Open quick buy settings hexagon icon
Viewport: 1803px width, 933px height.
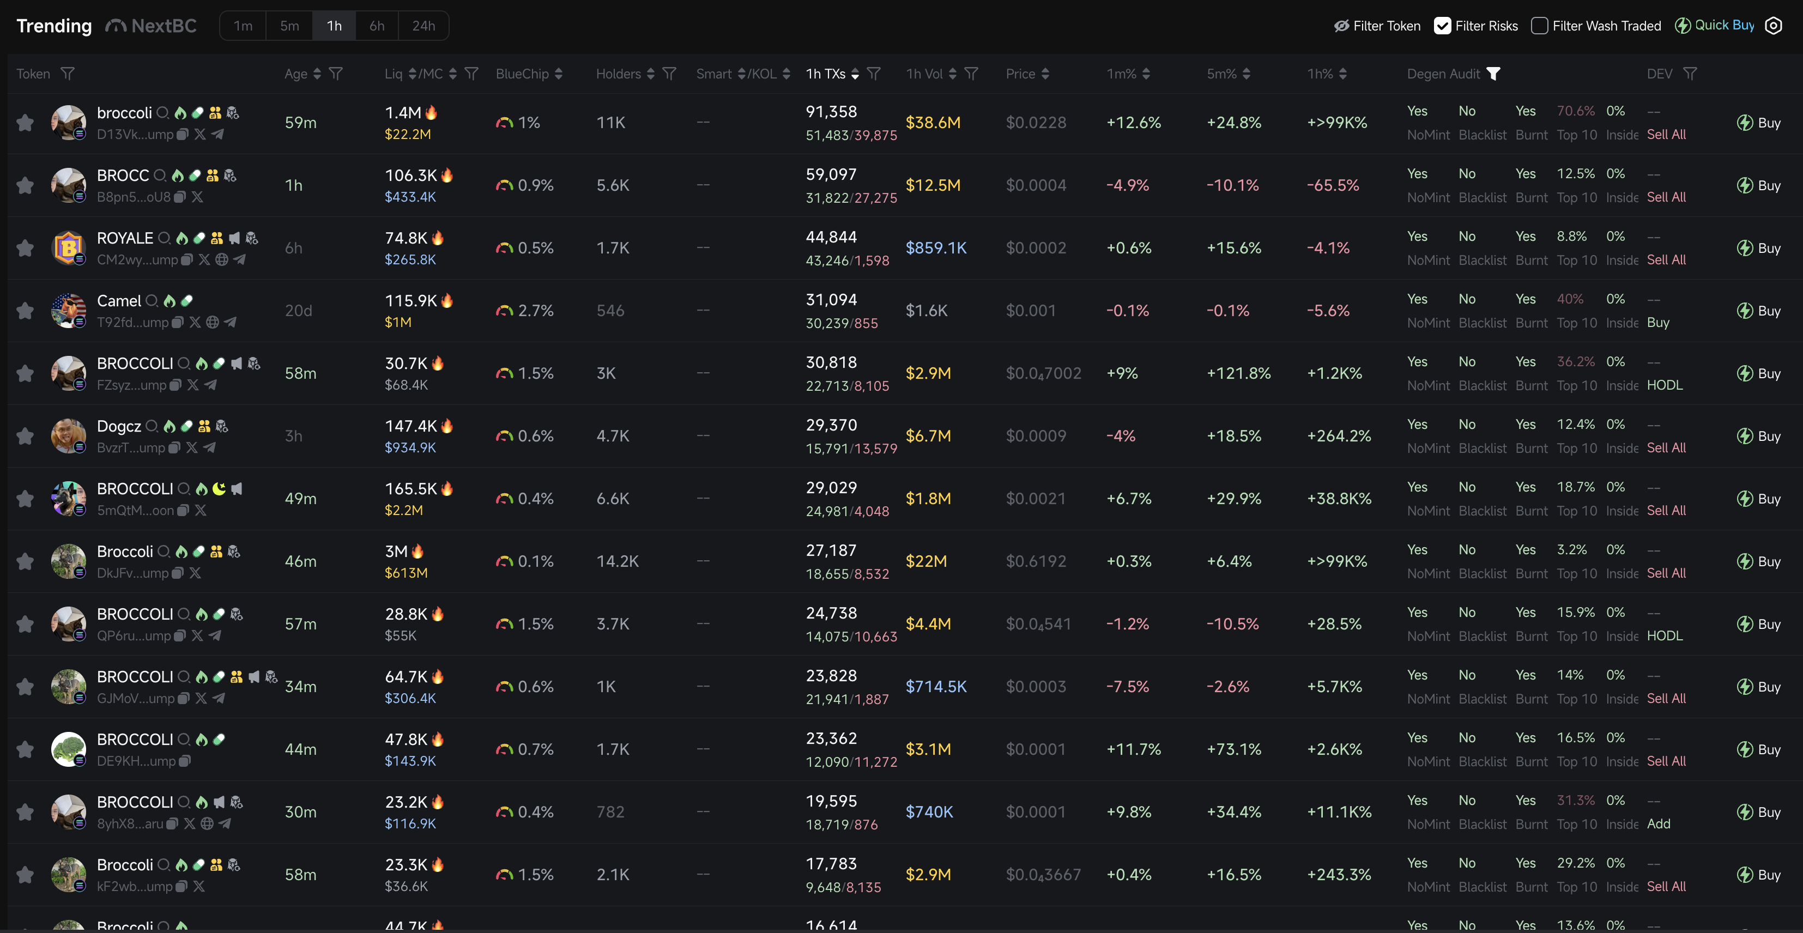pyautogui.click(x=1773, y=26)
